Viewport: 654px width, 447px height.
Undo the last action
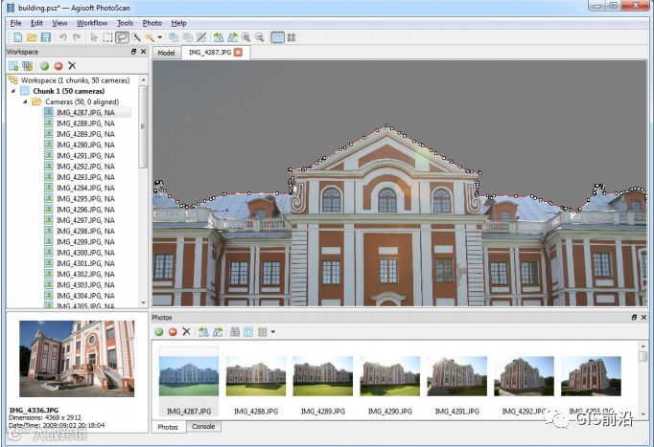click(x=62, y=37)
